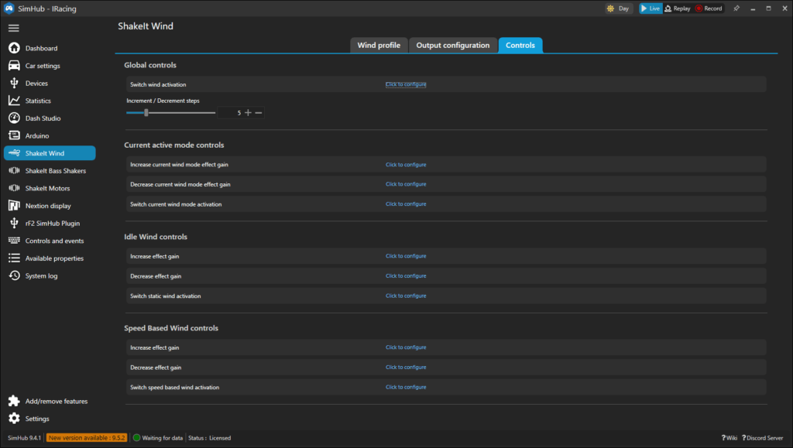This screenshot has width=793, height=448.
Task: Configure Decrease current wind mode effect gain
Action: tap(406, 184)
